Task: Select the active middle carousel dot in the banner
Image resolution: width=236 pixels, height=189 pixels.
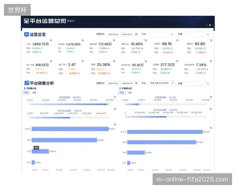Action: [210, 25]
